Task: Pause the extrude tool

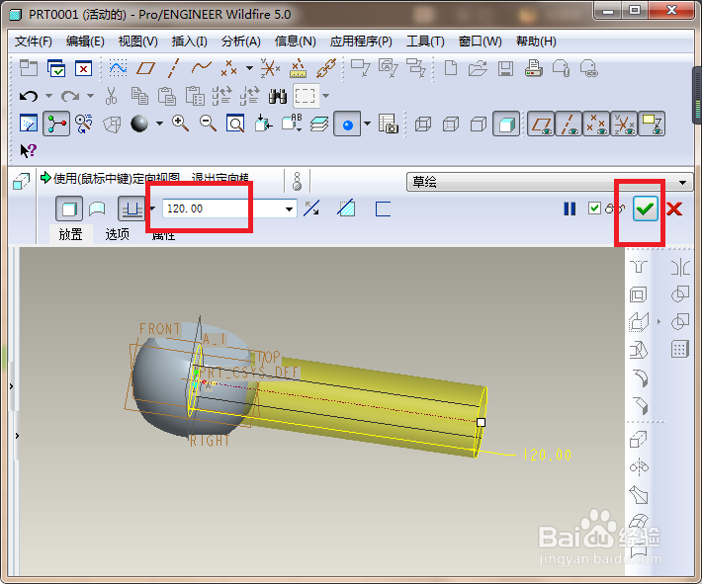Action: pos(570,209)
